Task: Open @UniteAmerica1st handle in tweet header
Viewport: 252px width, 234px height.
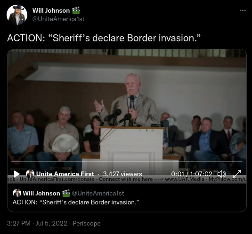Action: [x=58, y=19]
